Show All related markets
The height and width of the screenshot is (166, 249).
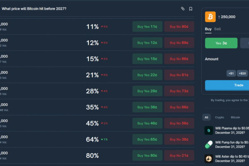click(206, 117)
